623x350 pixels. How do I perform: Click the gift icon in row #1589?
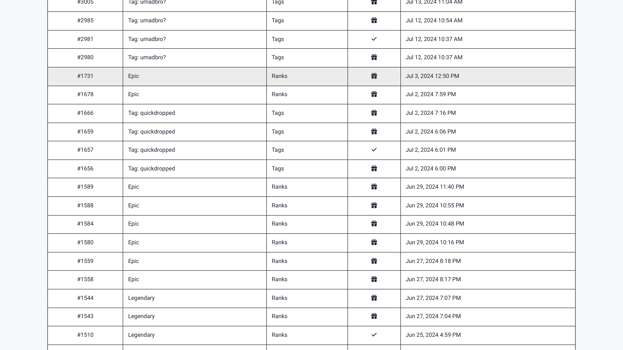pyautogui.click(x=374, y=187)
